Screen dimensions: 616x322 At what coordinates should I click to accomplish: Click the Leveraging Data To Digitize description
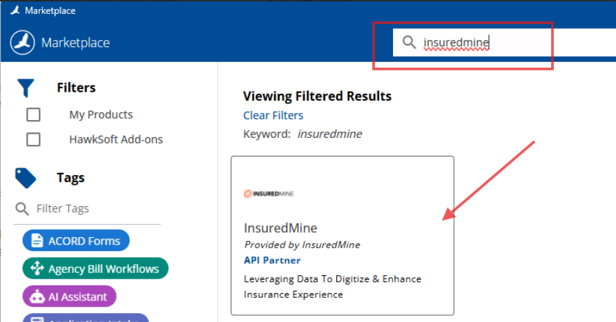click(x=332, y=287)
